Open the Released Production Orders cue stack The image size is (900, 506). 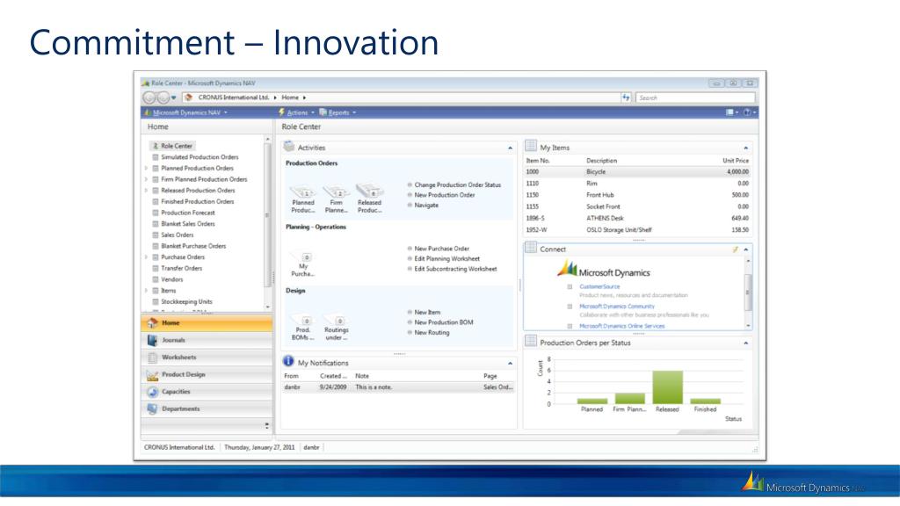click(x=369, y=191)
